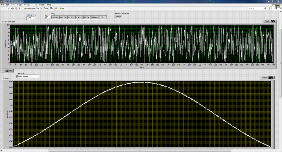282x152 pixels.
Task: Click the Run arrow button
Action: click(x=9, y=8)
